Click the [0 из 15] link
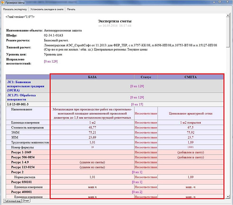The width and height of the screenshot is (233, 205). pos(137,104)
